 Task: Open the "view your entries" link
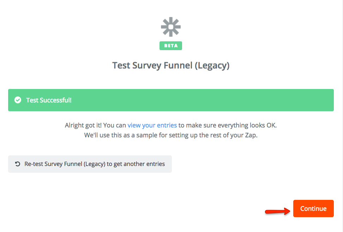152,125
